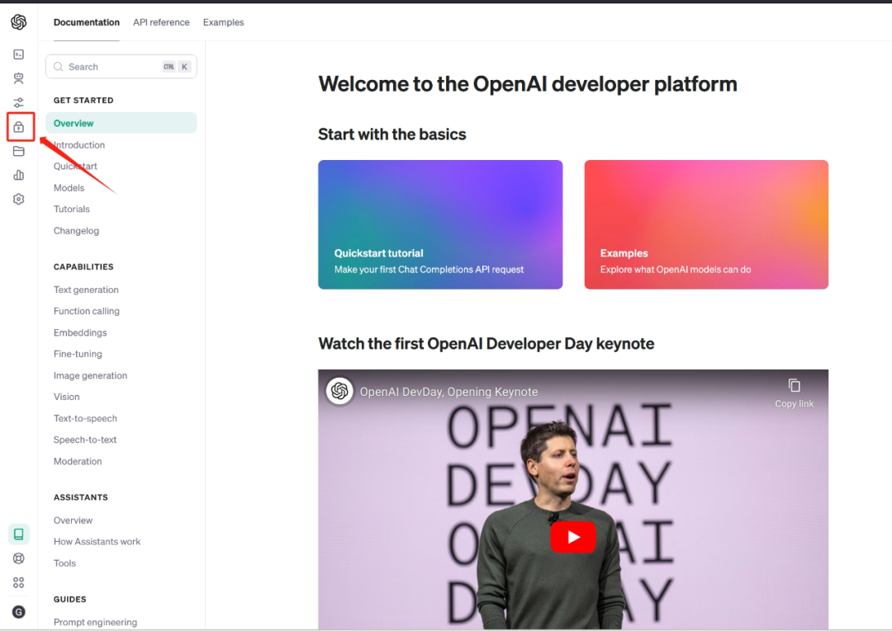
Task: Go to Function calling in the sidebar
Action: coord(87,311)
